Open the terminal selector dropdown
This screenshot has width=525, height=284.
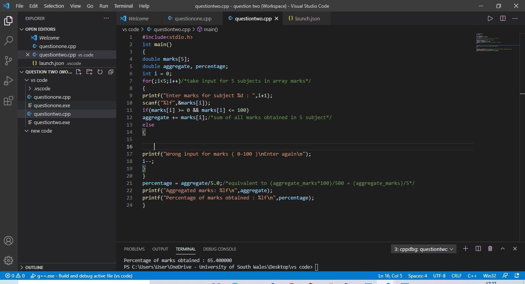423,249
